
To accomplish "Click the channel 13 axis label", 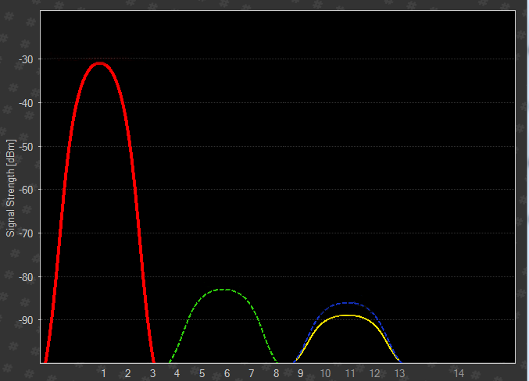I will 399,373.
